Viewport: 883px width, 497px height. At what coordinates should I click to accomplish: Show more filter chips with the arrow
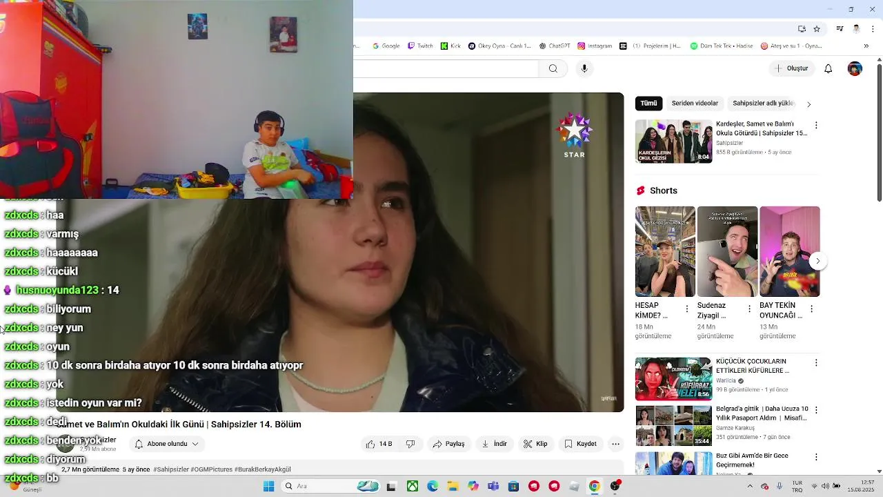808,104
